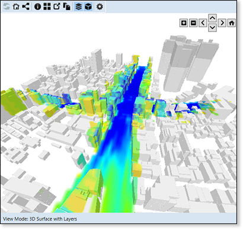Open the settings gear icon
This screenshot has width=243, height=230.
pos(100,7)
